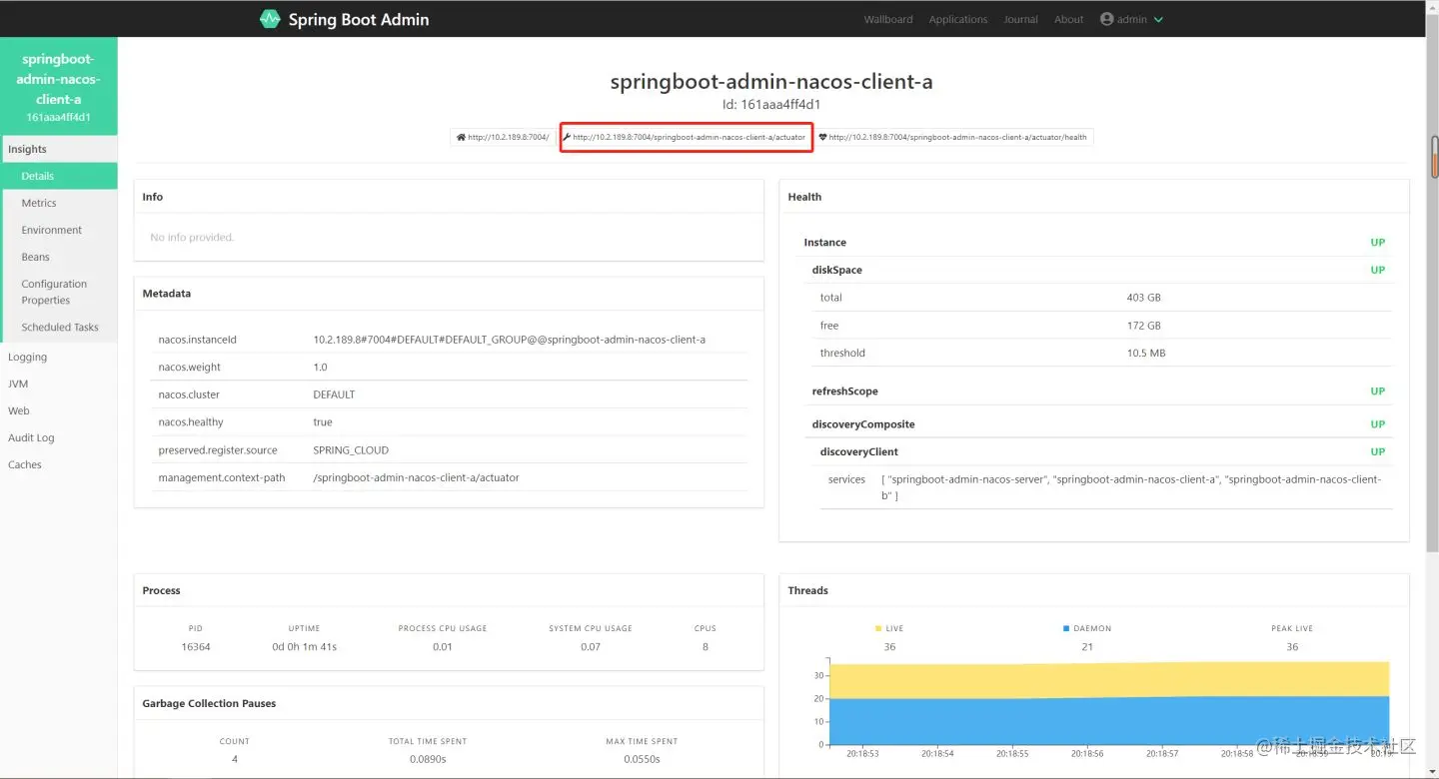Open Caches in the sidebar

[59, 464]
